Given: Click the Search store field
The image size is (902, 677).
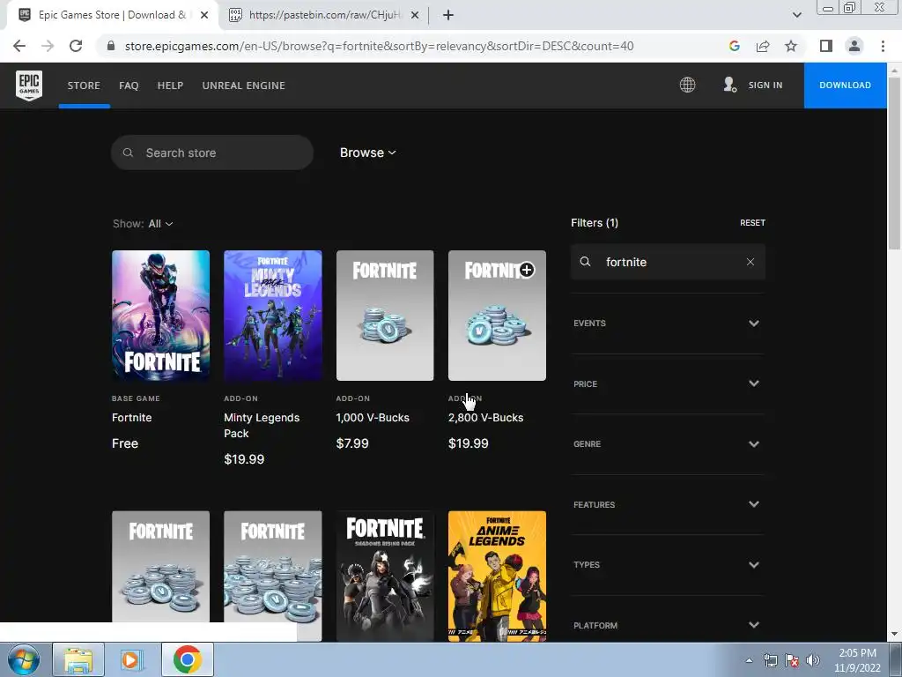Looking at the screenshot, I should [212, 153].
